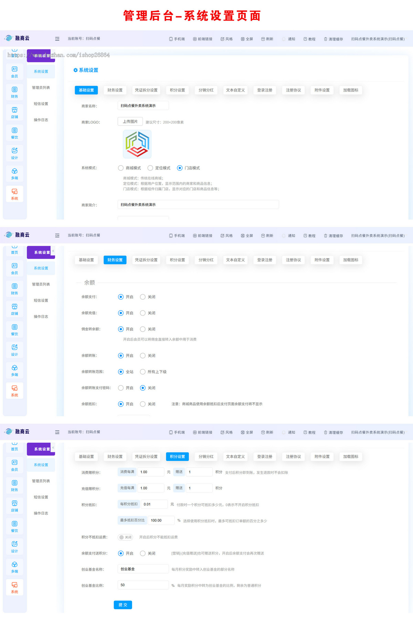The height and width of the screenshot is (643, 413).
Task: Collapse the menu with the fold icon on the 基础设置 screen
Action: point(57,39)
